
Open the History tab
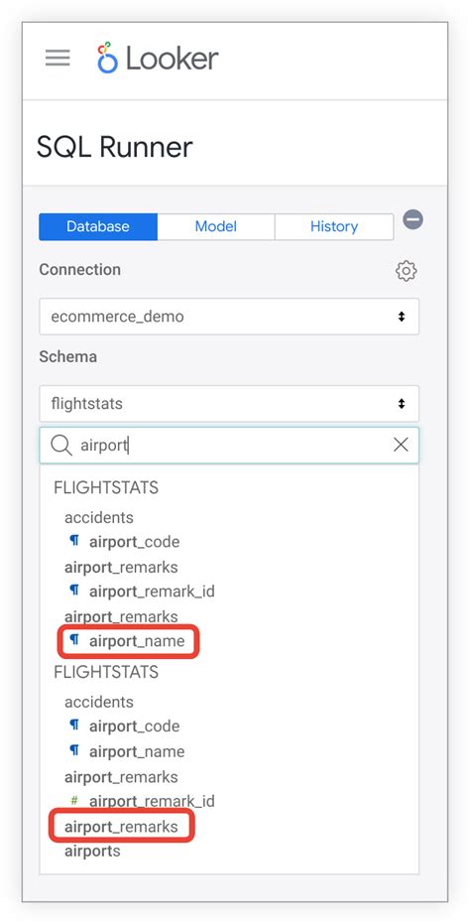[334, 227]
